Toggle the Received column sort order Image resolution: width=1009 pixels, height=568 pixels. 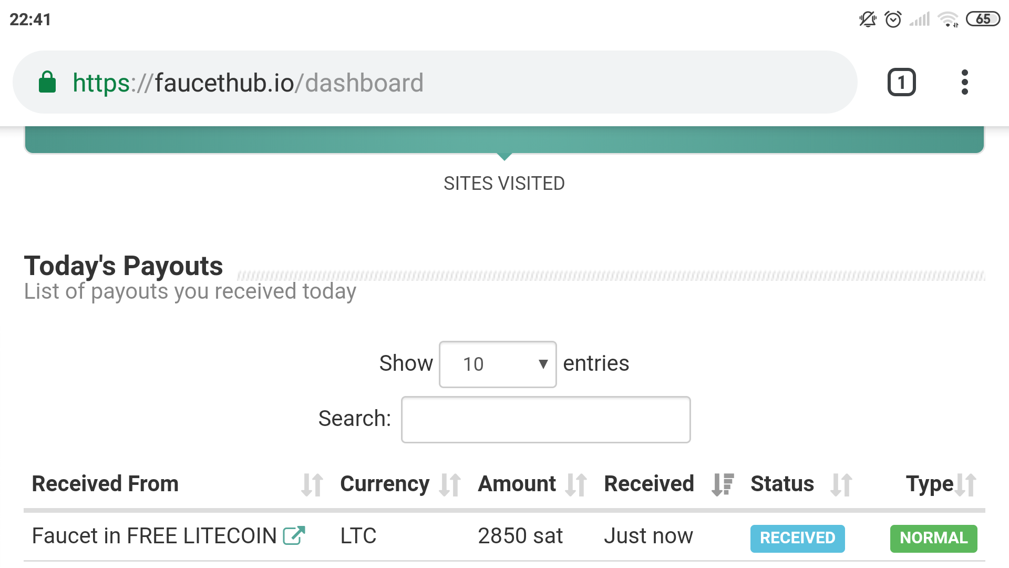[723, 484]
